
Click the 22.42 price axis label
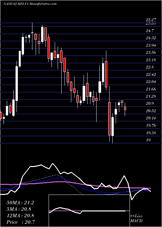(151, 74)
